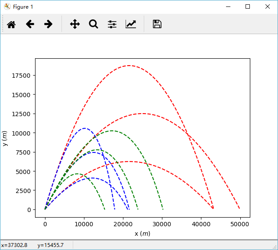This screenshot has width=278, height=250.
Task: Activate the Zoom to rectangle tool
Action: [x=94, y=24]
